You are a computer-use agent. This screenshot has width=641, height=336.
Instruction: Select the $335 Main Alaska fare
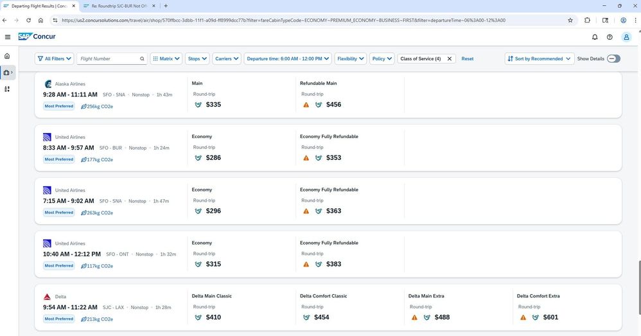click(x=213, y=105)
